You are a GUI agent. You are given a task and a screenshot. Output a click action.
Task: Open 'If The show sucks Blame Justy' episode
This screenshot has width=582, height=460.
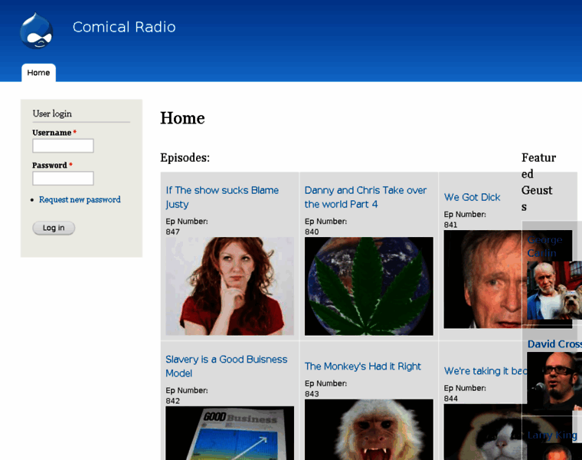pos(222,197)
